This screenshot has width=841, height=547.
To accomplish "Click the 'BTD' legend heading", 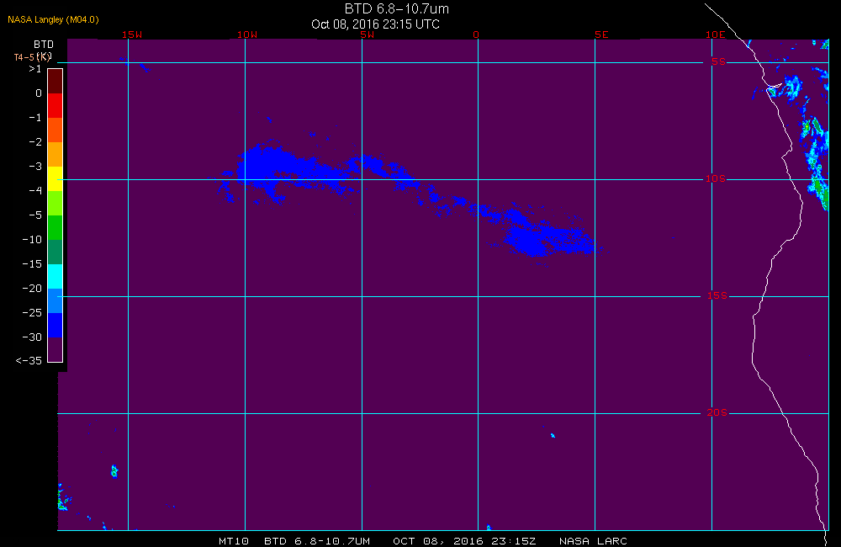I will [x=44, y=45].
